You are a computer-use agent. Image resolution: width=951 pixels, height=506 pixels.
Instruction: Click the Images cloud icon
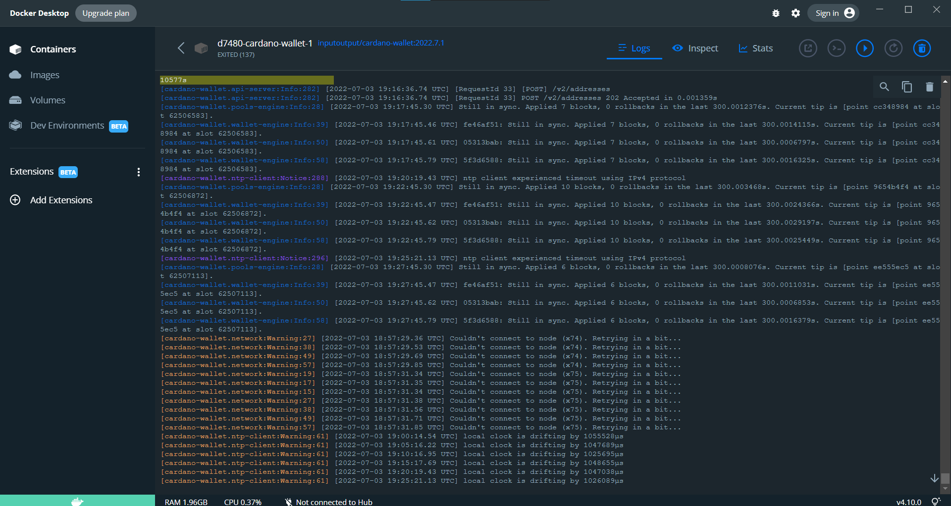coord(15,75)
